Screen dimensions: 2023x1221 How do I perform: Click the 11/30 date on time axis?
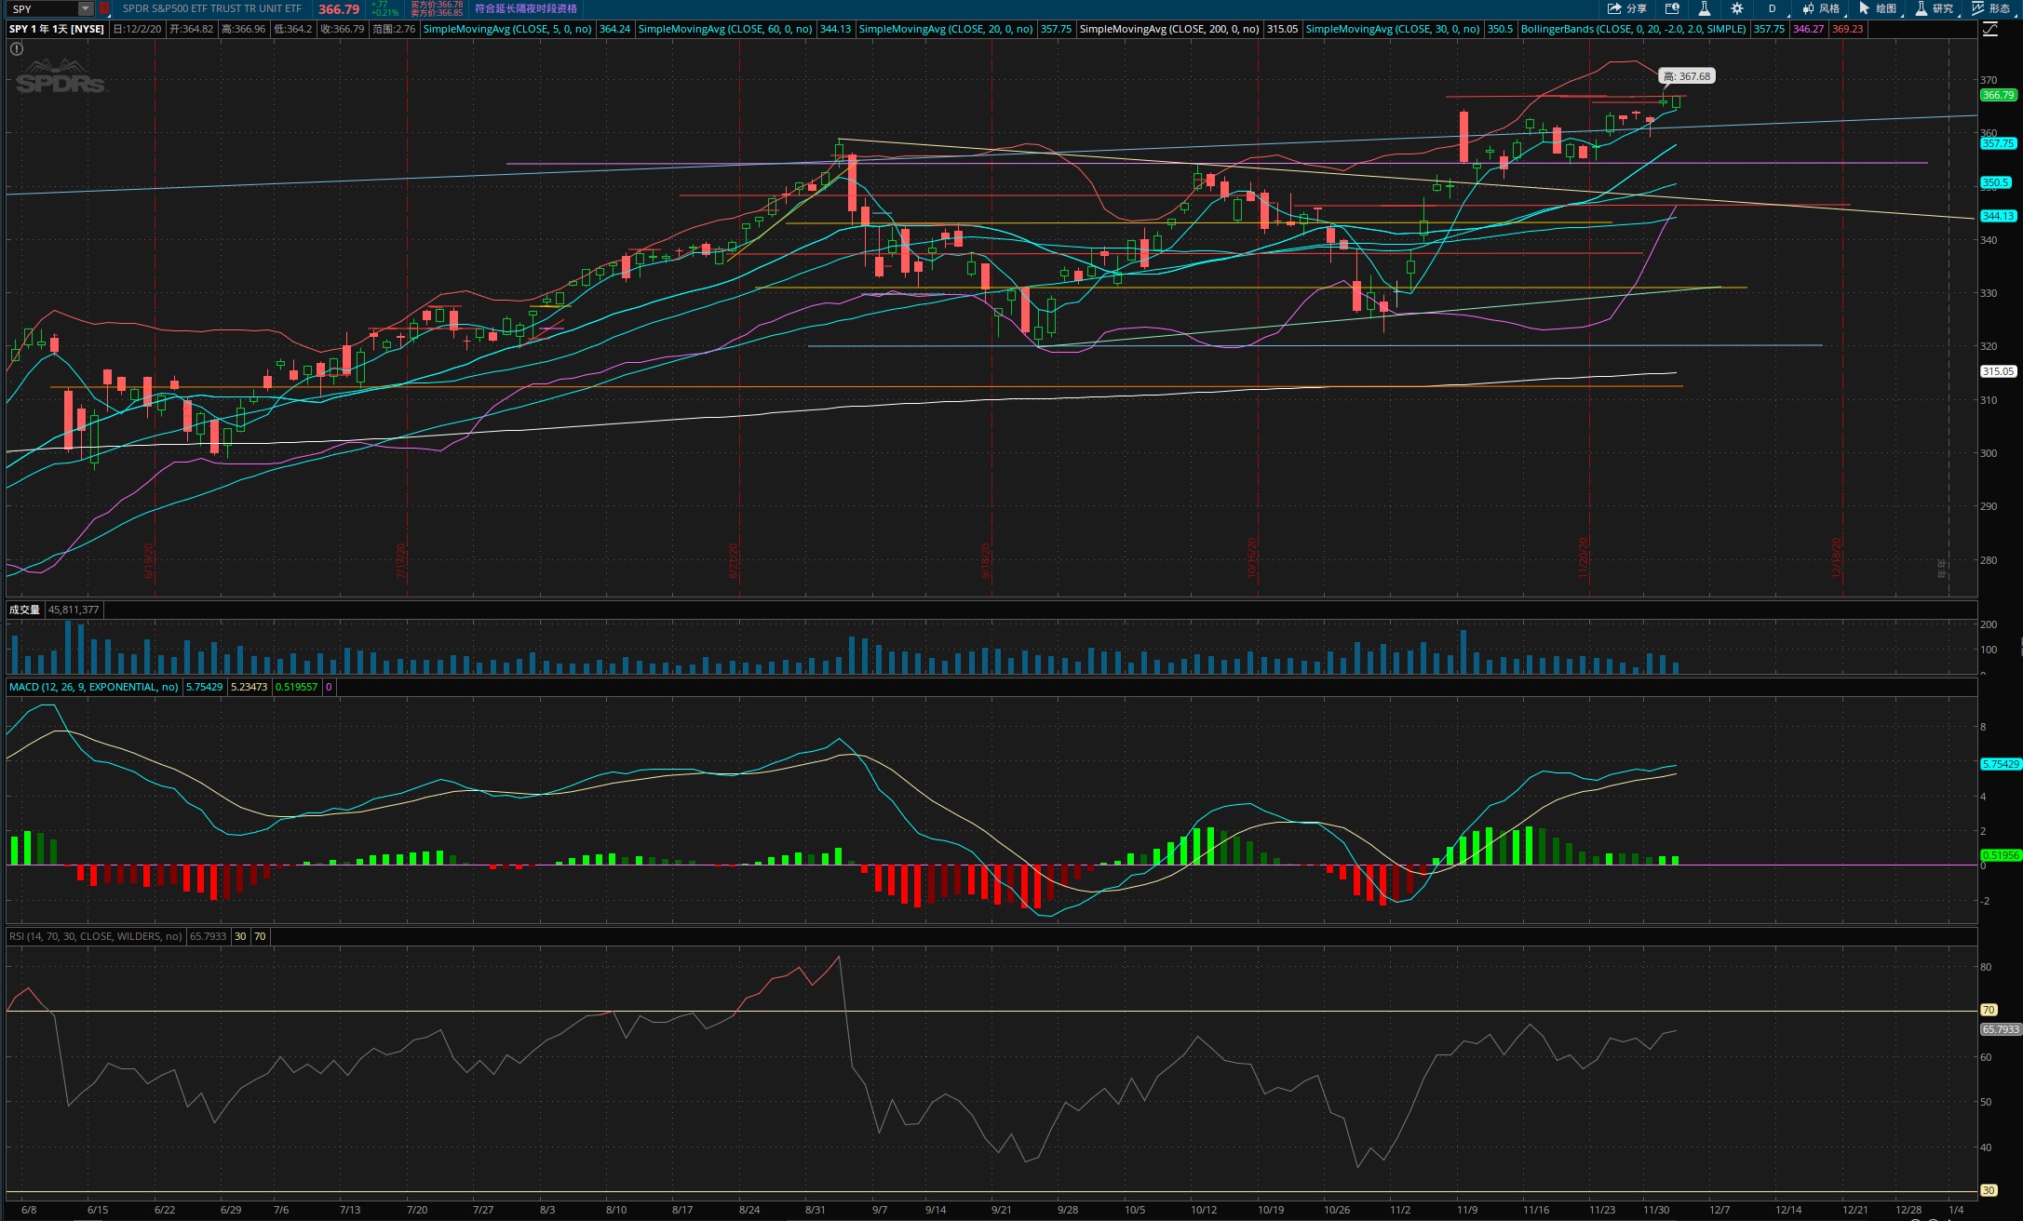pos(1656,1210)
